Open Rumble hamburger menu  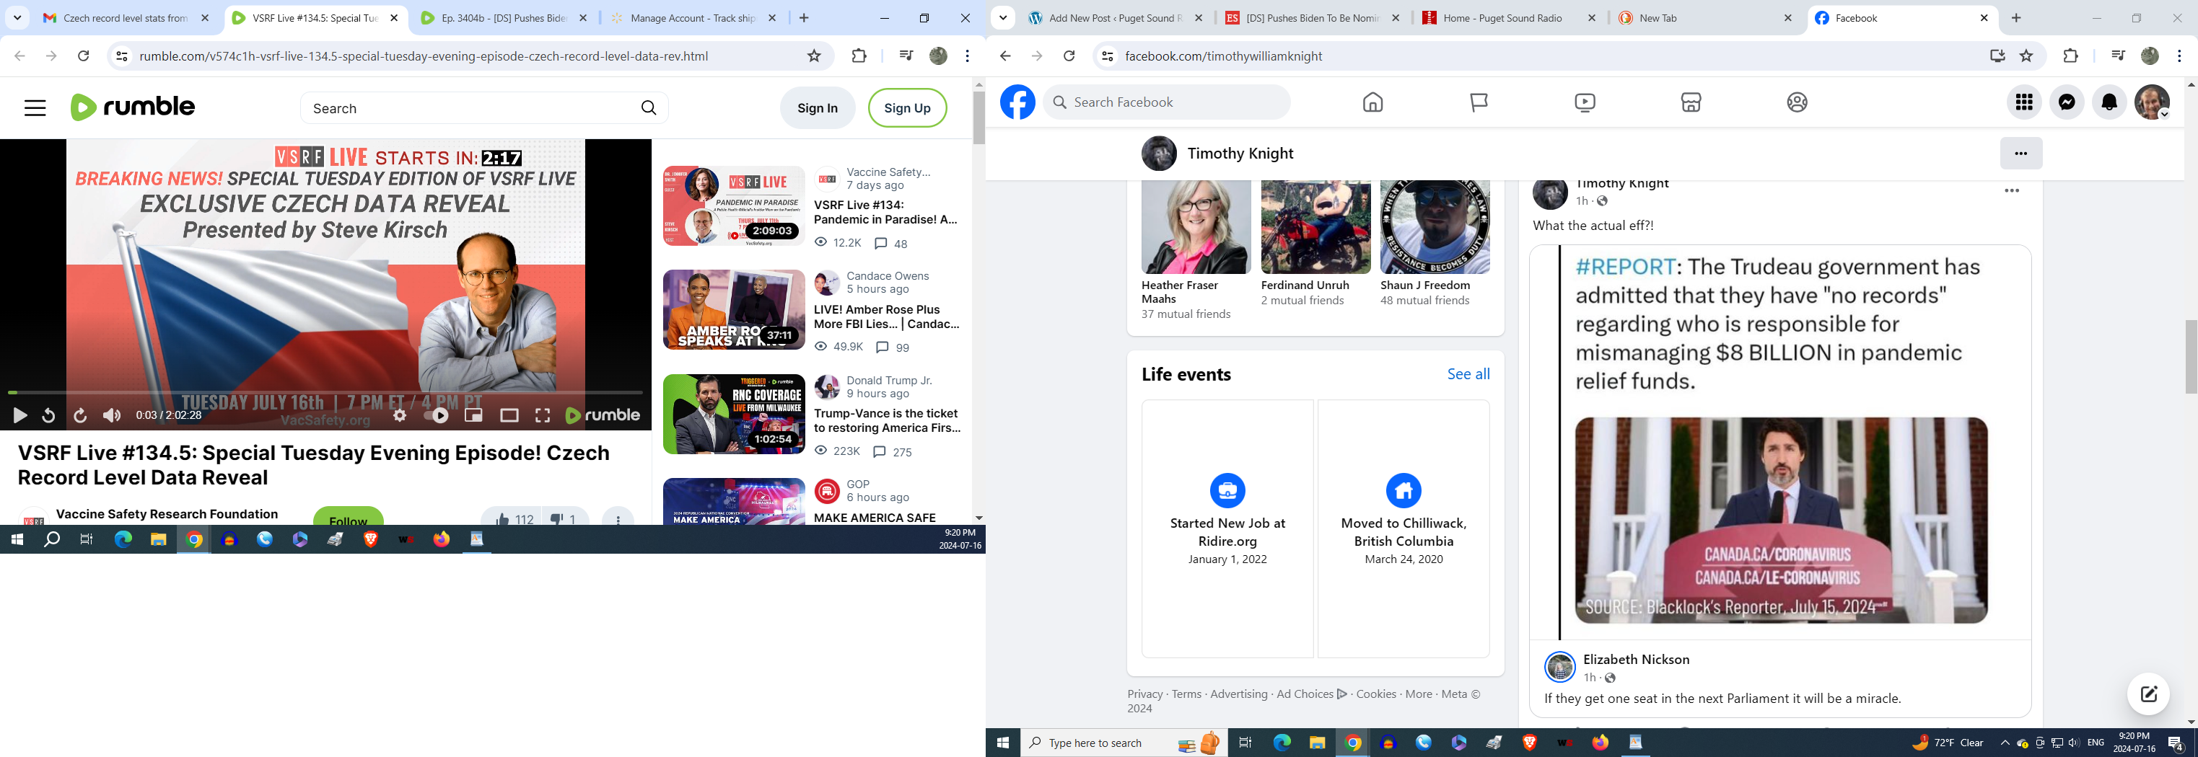click(x=35, y=108)
